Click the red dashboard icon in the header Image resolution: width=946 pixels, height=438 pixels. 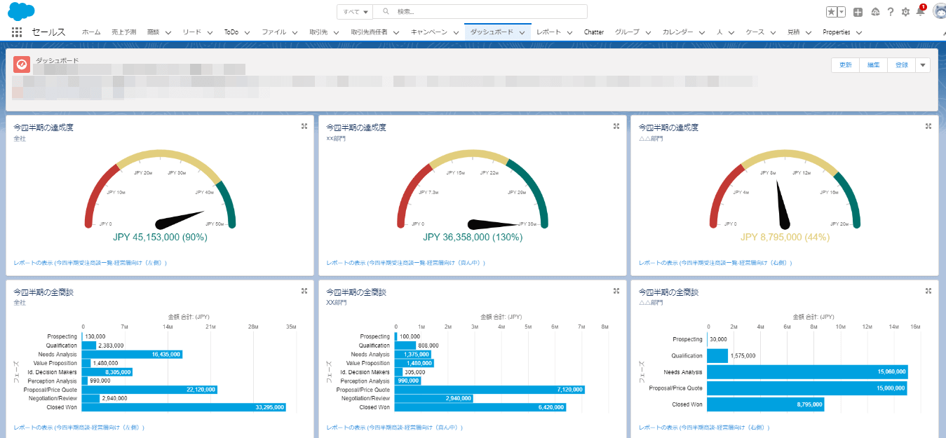21,64
